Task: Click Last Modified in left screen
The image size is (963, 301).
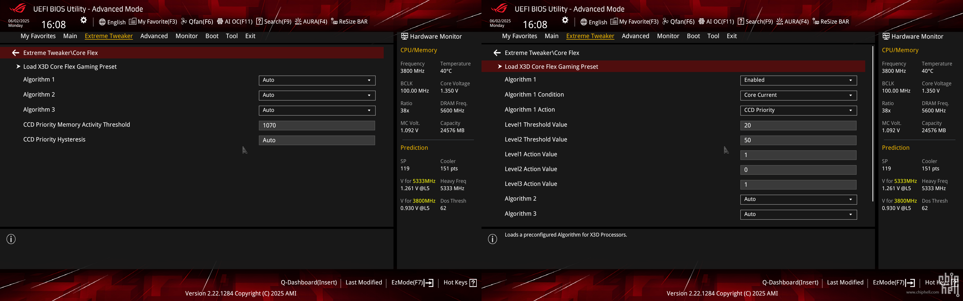Action: [x=364, y=283]
